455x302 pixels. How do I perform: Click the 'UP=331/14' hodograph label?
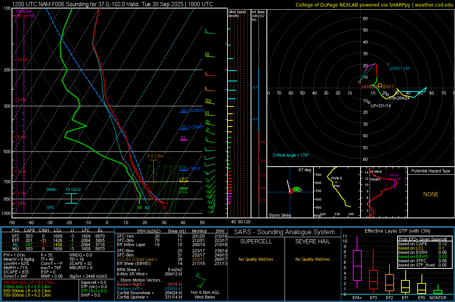coord(381,106)
